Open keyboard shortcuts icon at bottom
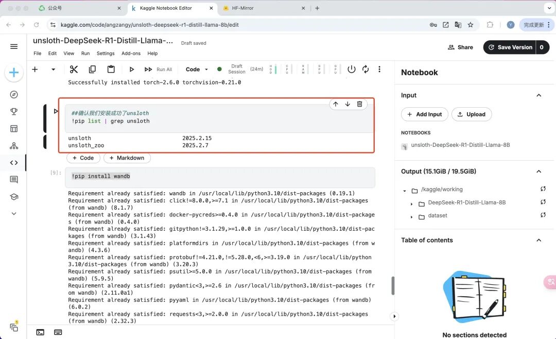This screenshot has height=339, width=556. [x=58, y=332]
